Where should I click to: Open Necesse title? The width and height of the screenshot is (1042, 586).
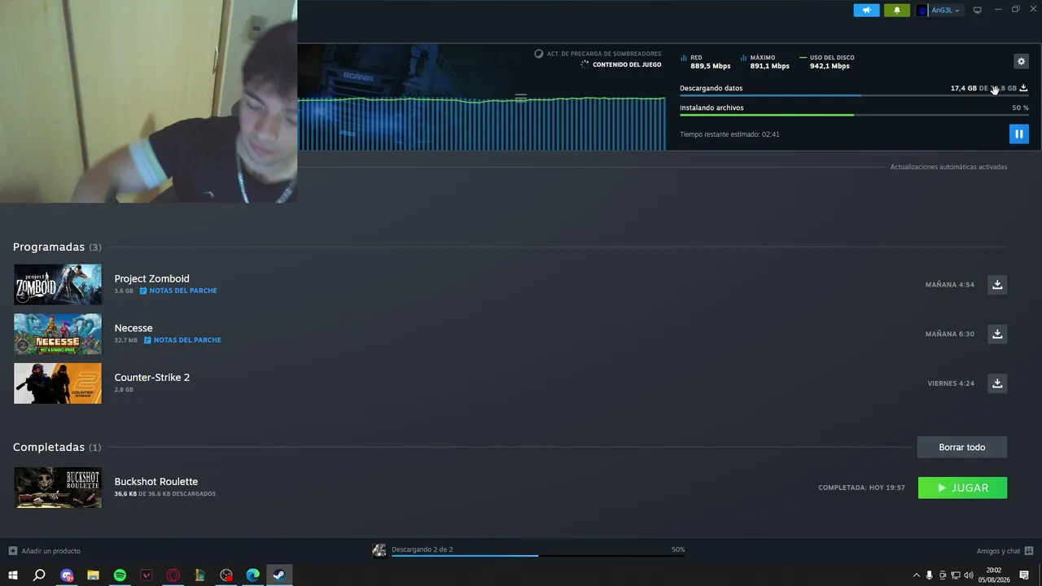(134, 328)
